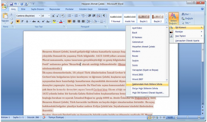Switch to full screen reading view
This screenshot has height=122, width=207.
[153, 117]
